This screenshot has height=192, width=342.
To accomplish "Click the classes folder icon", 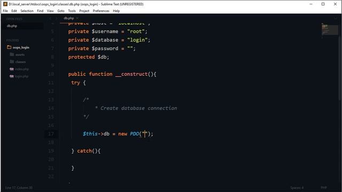I will tap(12, 62).
